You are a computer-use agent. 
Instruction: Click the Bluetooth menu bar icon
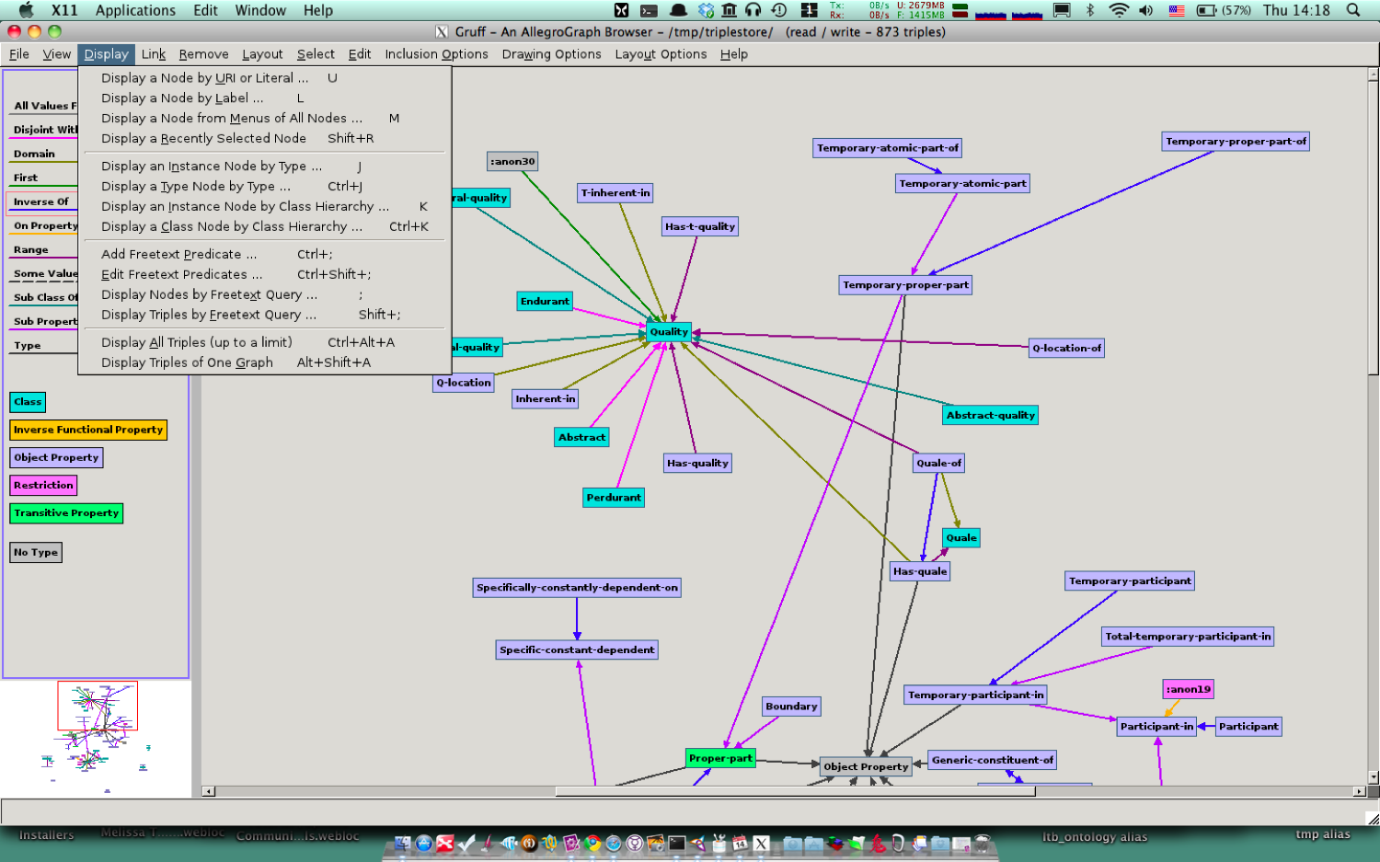[1090, 10]
